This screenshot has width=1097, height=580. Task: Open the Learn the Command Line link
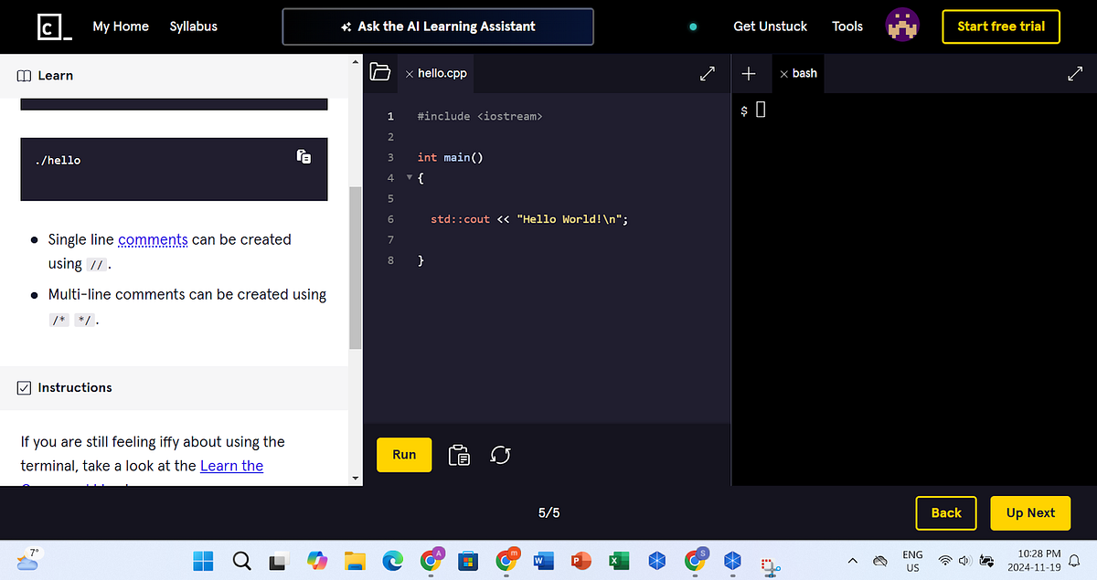pyautogui.click(x=231, y=466)
